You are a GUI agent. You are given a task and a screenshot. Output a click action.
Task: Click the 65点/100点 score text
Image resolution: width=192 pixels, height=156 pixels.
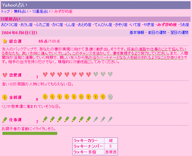49,41
